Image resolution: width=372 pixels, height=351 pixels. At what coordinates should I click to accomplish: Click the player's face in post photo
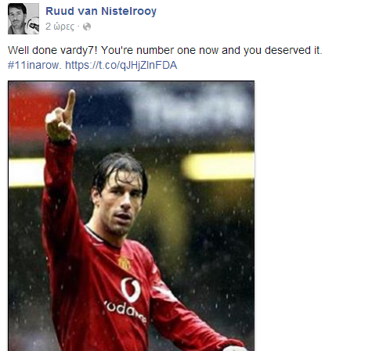click(121, 203)
